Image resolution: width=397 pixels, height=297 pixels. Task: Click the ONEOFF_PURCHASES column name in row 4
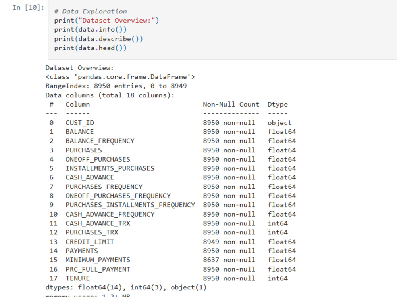[98, 159]
